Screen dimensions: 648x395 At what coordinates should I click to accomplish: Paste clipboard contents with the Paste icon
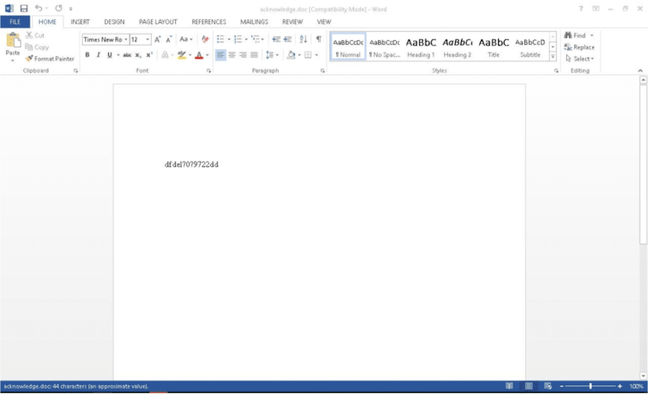(x=13, y=41)
